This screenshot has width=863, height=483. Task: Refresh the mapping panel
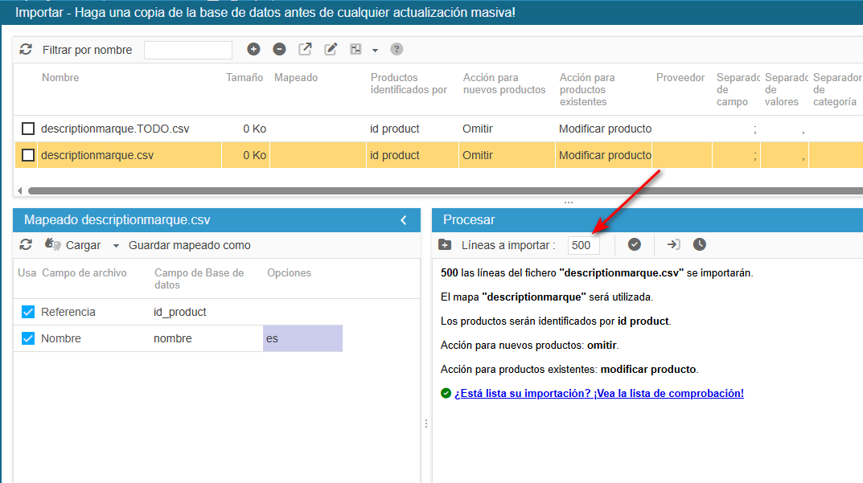(26, 245)
